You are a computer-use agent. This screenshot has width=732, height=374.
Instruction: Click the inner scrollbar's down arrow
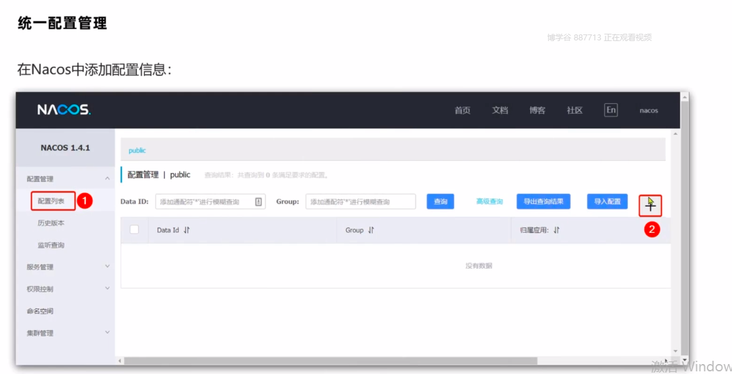(676, 351)
